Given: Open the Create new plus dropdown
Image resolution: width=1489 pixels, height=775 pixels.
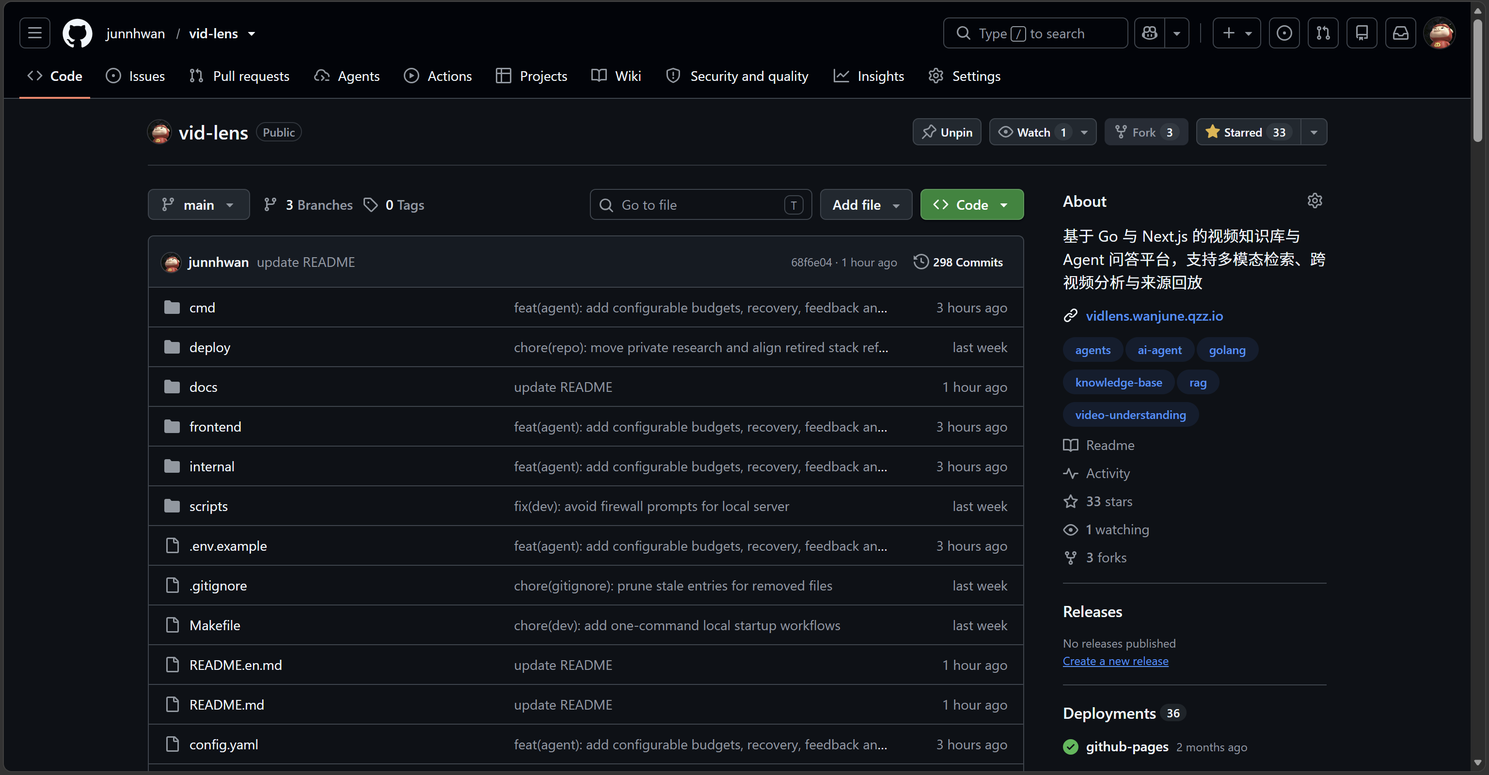Looking at the screenshot, I should (x=1236, y=33).
